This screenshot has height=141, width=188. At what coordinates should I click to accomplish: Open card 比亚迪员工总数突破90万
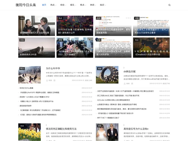[x=151, y=26]
